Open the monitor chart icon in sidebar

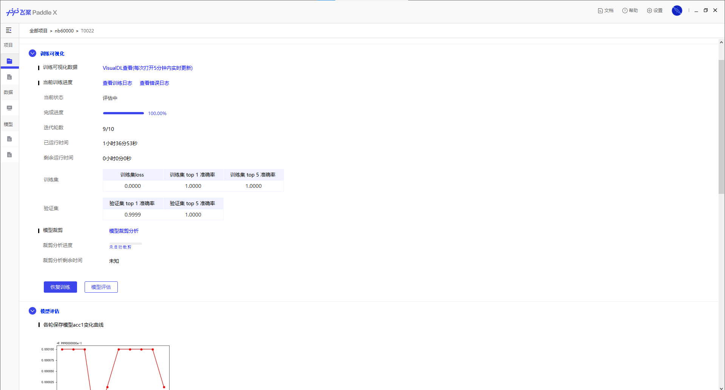(x=9, y=108)
